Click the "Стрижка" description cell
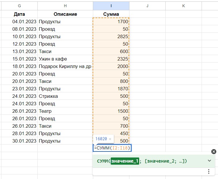218x179 pixels. [65, 96]
